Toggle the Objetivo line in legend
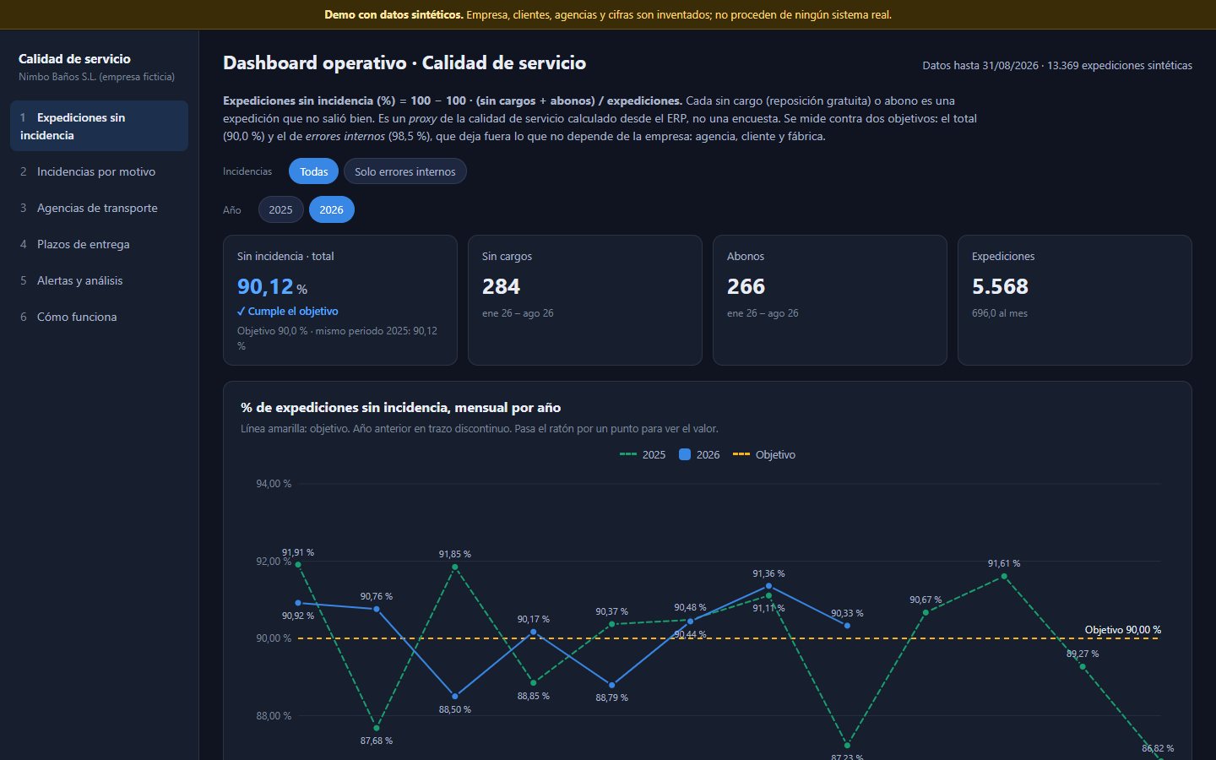1216x760 pixels. point(764,454)
